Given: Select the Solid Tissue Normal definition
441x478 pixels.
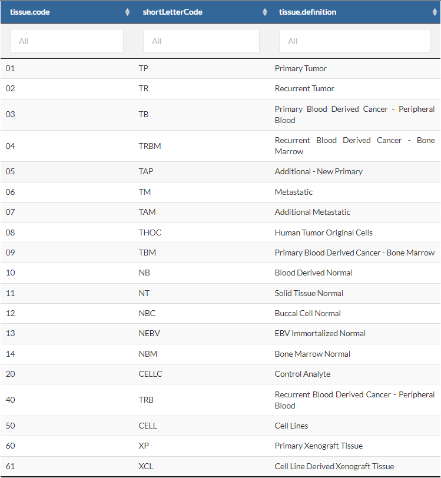Looking at the screenshot, I should (309, 294).
